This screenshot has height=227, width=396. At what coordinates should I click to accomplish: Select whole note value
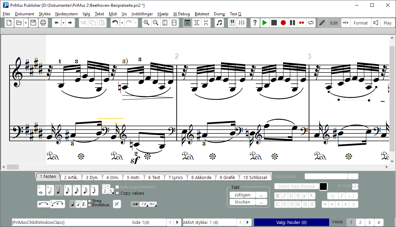click(x=41, y=191)
